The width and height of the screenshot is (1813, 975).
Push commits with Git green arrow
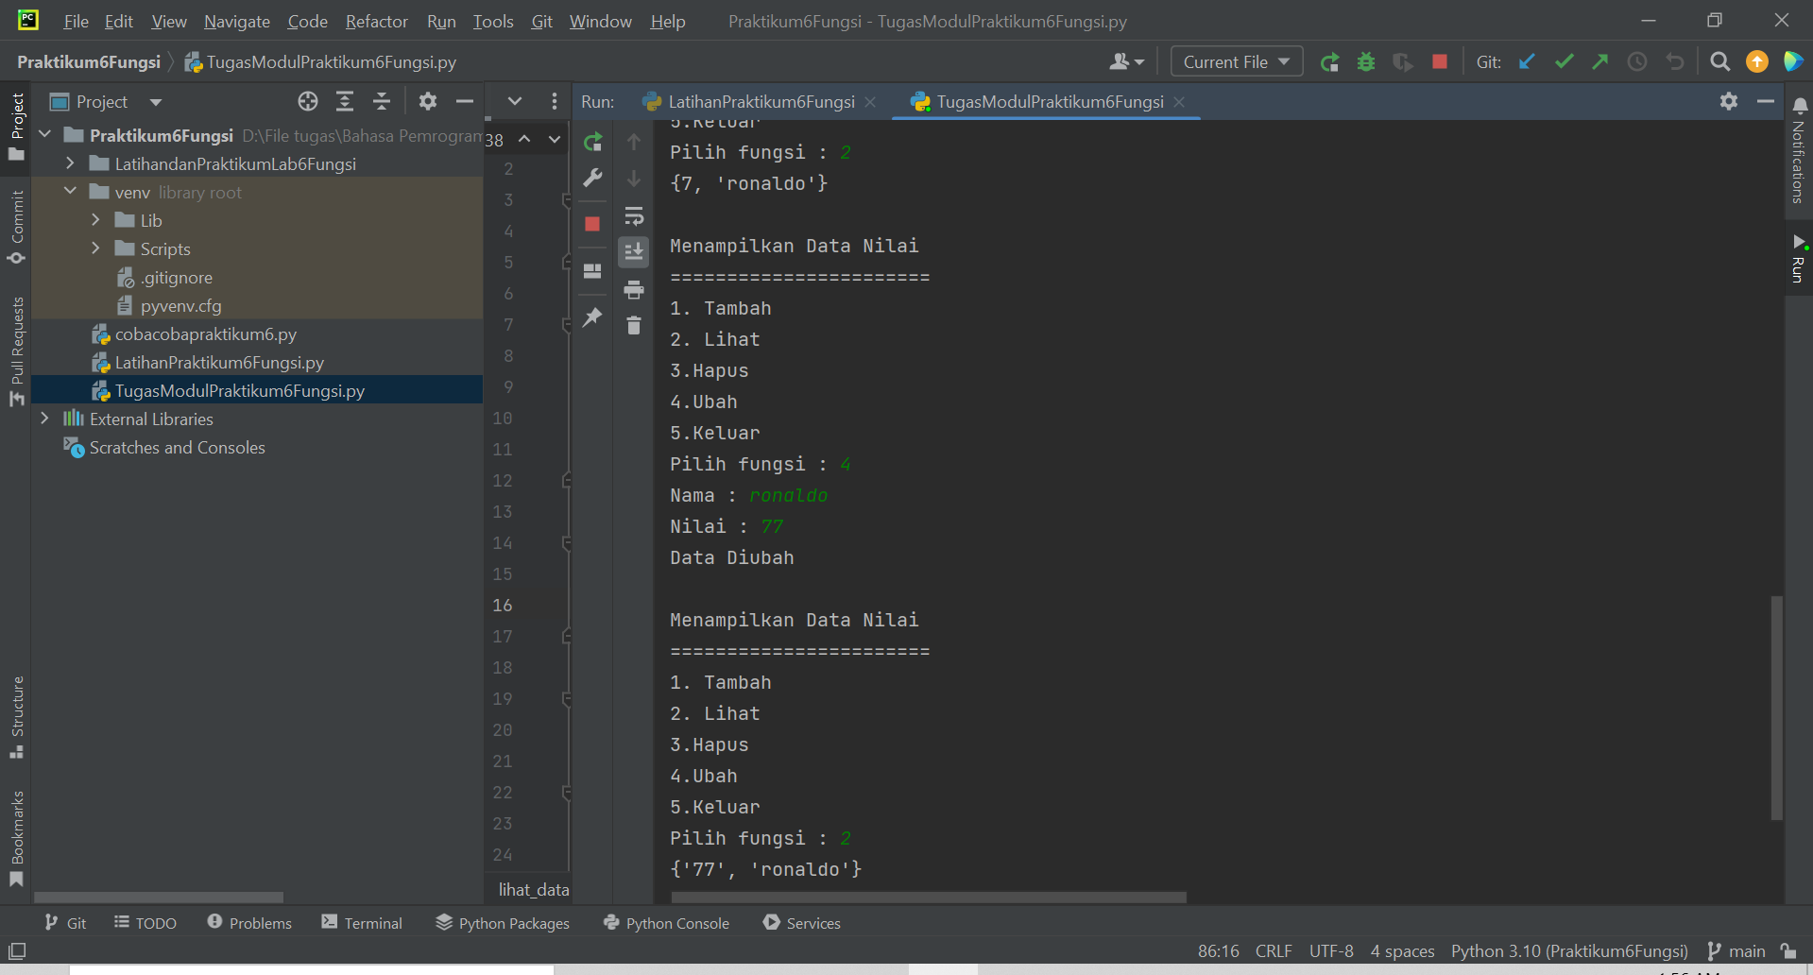point(1600,62)
